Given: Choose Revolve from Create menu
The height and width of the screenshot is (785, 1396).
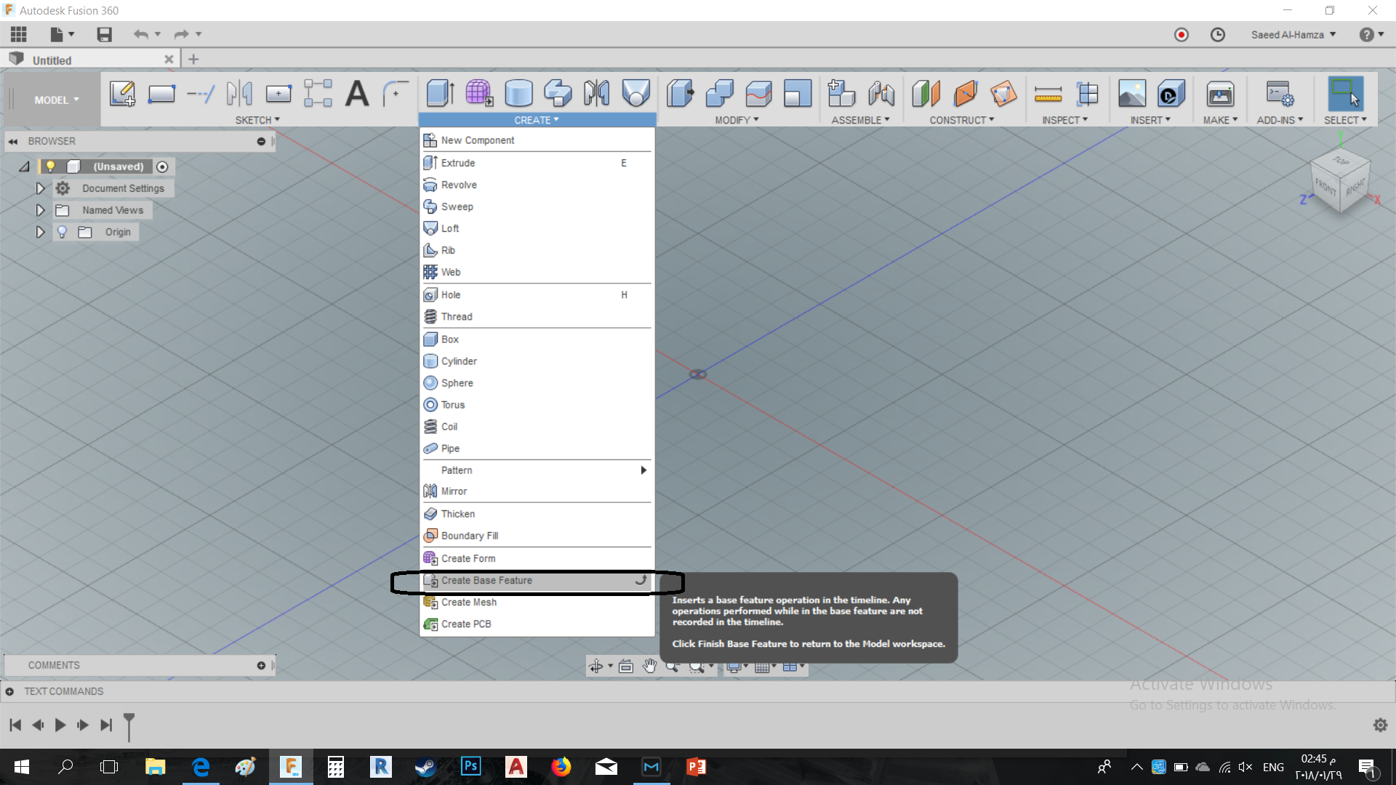Looking at the screenshot, I should [537, 185].
